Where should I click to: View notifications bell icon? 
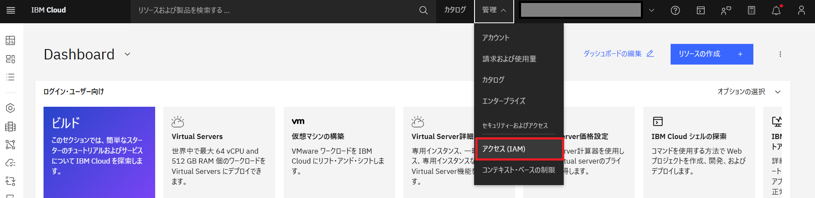[776, 10]
